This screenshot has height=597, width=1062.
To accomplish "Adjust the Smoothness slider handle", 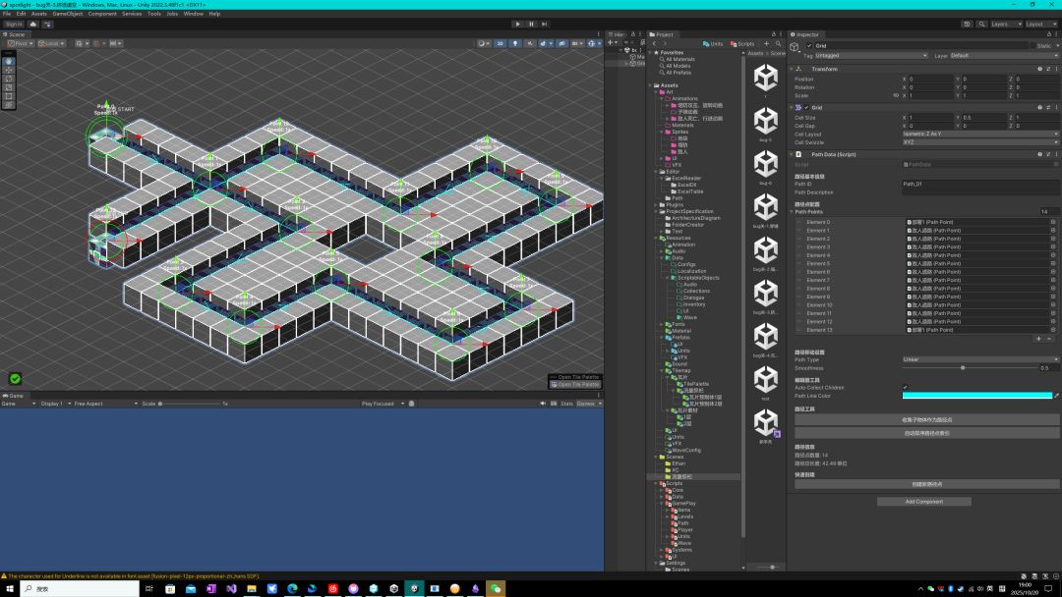I will (963, 368).
